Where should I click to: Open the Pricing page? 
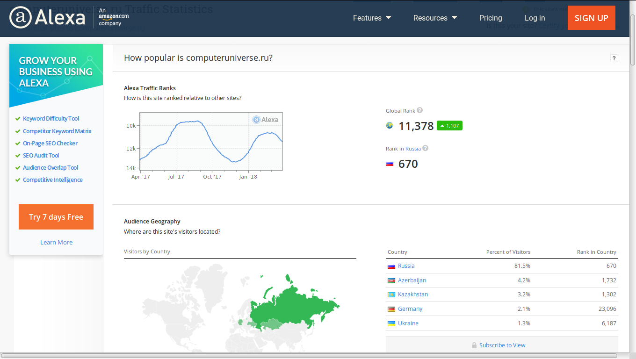(x=491, y=18)
